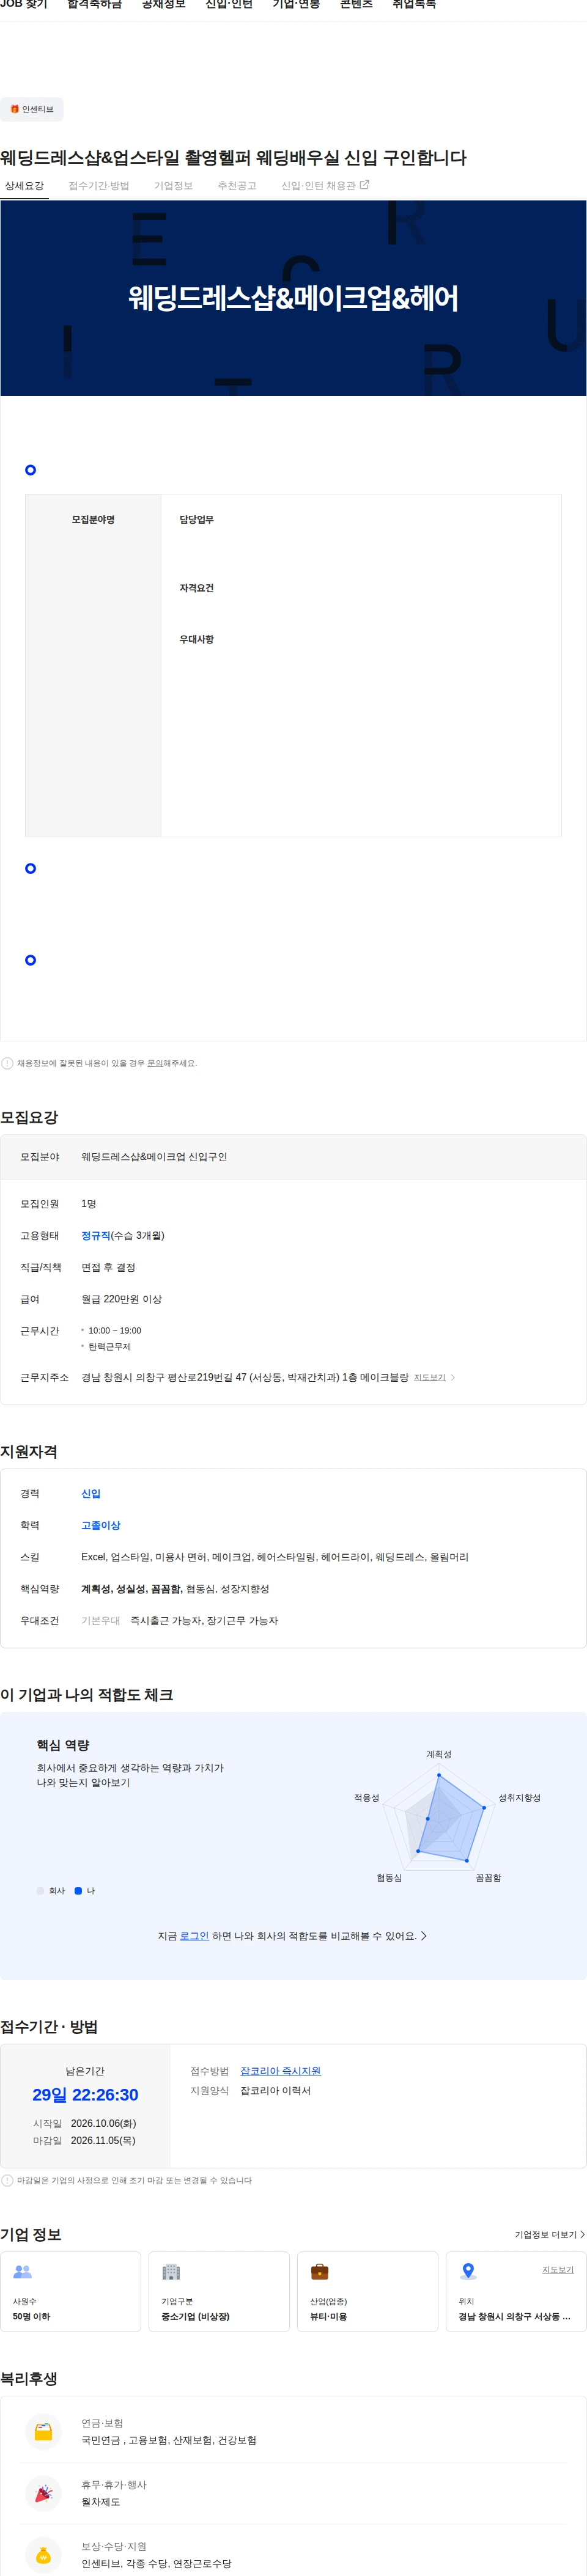
Task: Click the 연금·보험 benefits icon
Action: click(43, 2432)
